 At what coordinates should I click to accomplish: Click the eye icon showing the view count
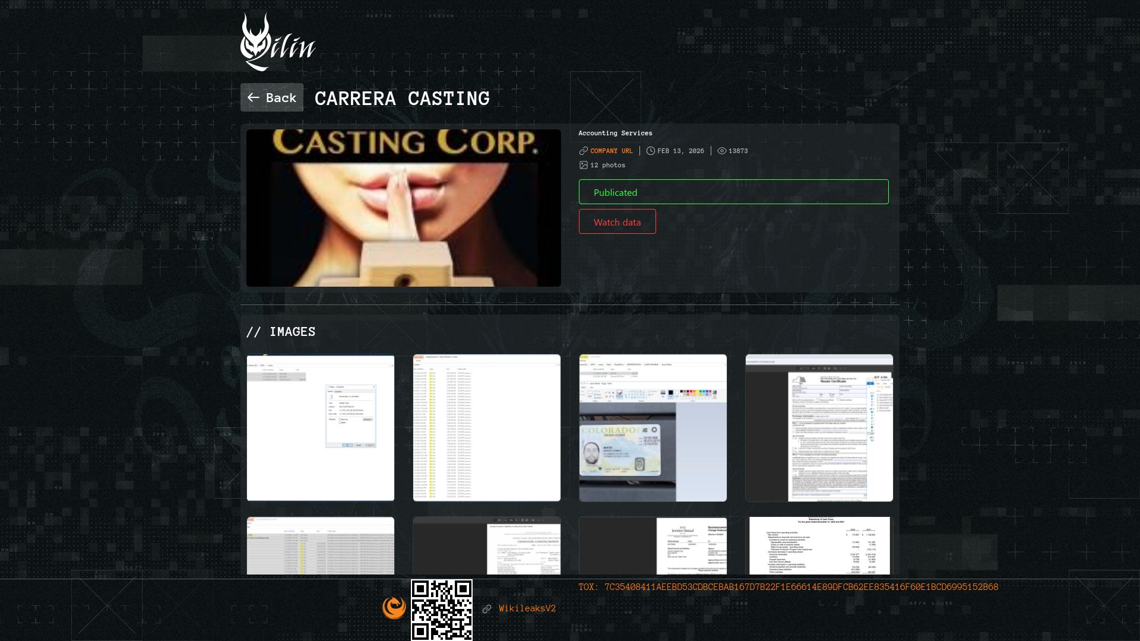(721, 151)
